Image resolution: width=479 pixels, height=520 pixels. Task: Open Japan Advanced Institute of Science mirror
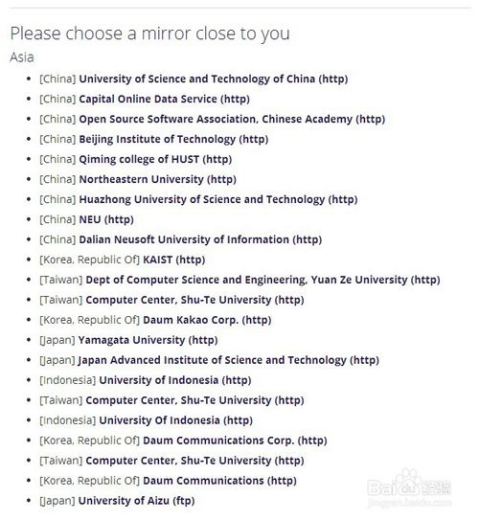(229, 360)
